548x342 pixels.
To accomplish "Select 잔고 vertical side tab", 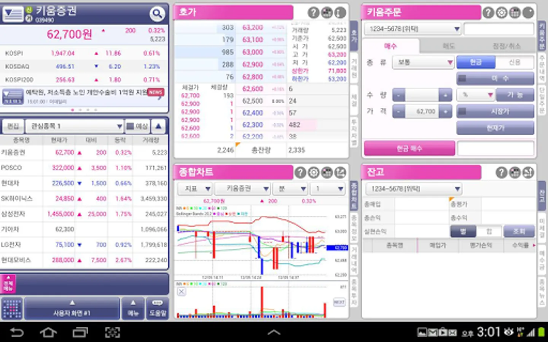I will pyautogui.click(x=542, y=196).
